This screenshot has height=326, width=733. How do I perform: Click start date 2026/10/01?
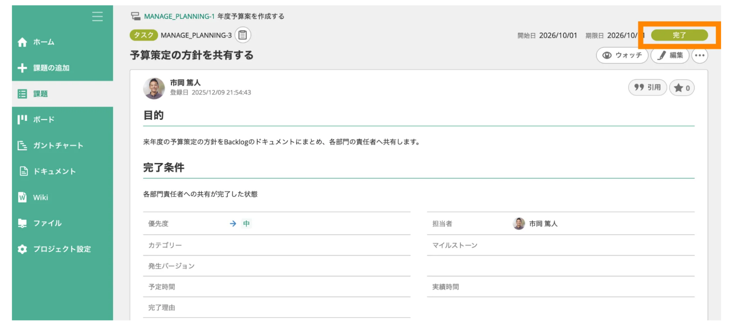coord(558,36)
